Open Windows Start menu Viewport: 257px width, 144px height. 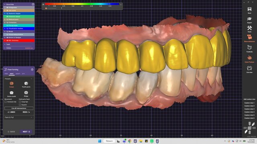coord(100,141)
